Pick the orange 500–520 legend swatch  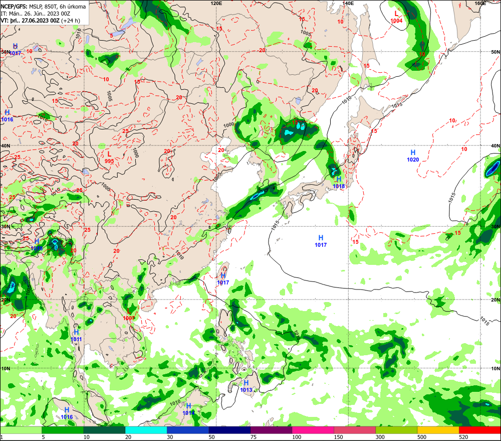[x=438, y=430]
